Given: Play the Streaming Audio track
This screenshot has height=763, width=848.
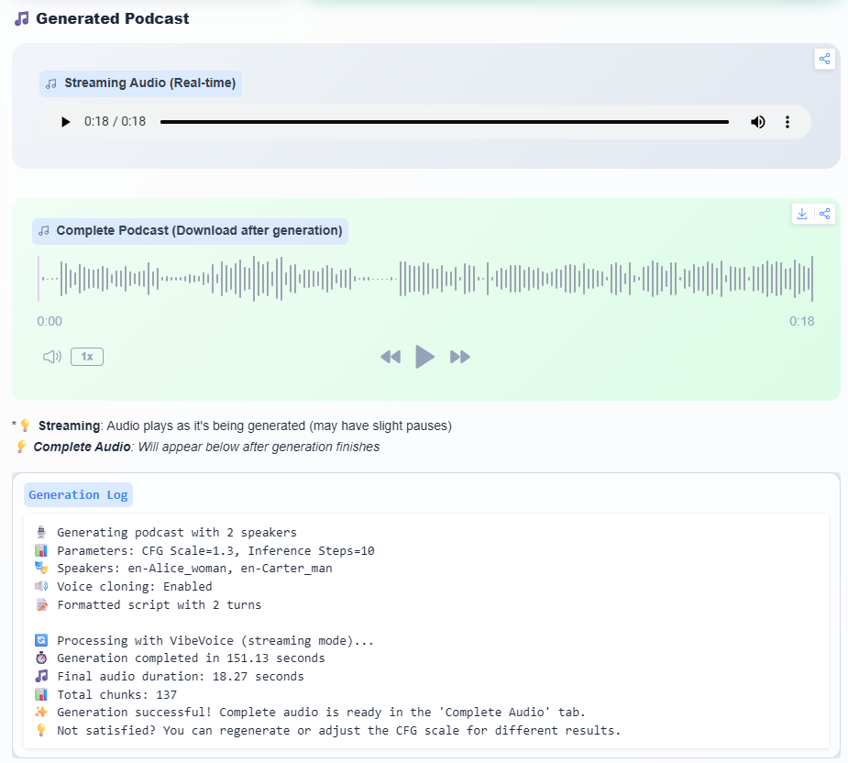Looking at the screenshot, I should tap(65, 122).
